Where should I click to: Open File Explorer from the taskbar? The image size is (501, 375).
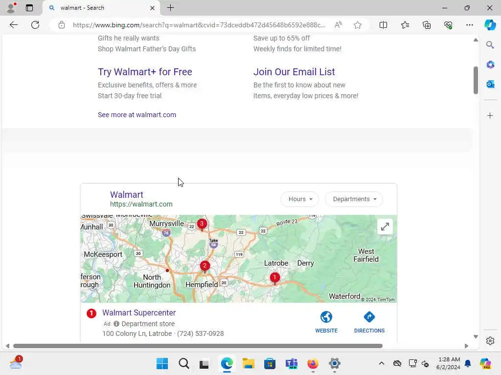248,363
